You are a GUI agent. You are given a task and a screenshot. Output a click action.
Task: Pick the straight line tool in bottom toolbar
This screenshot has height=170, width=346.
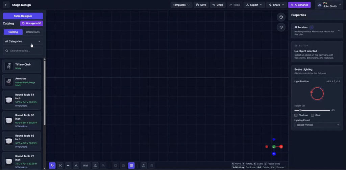tap(68, 166)
